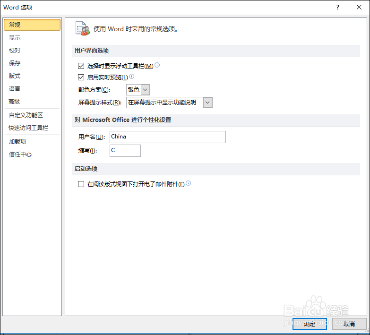
Task: Click info icon after 在阅读版式视图下打开电子邮件附件
Action: (x=188, y=183)
